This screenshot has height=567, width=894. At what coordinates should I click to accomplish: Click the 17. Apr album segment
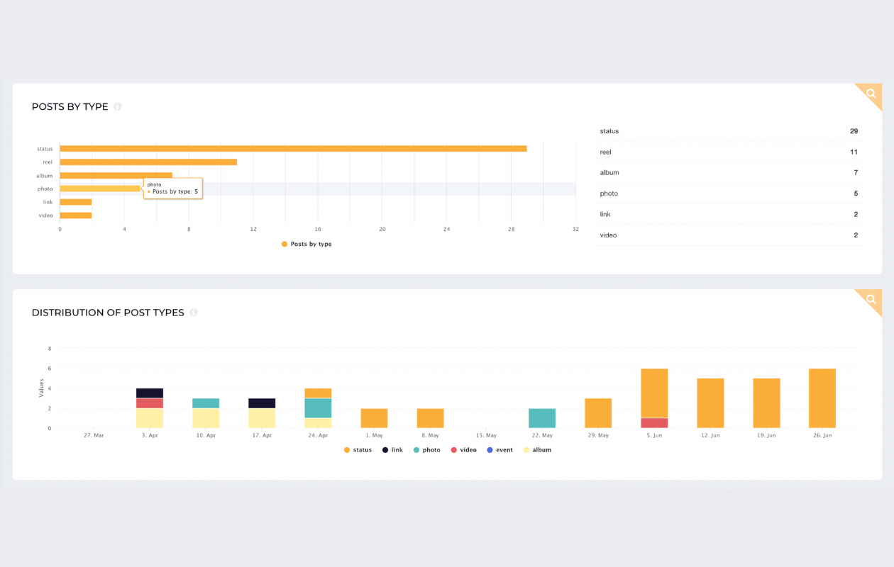pyautogui.click(x=262, y=418)
